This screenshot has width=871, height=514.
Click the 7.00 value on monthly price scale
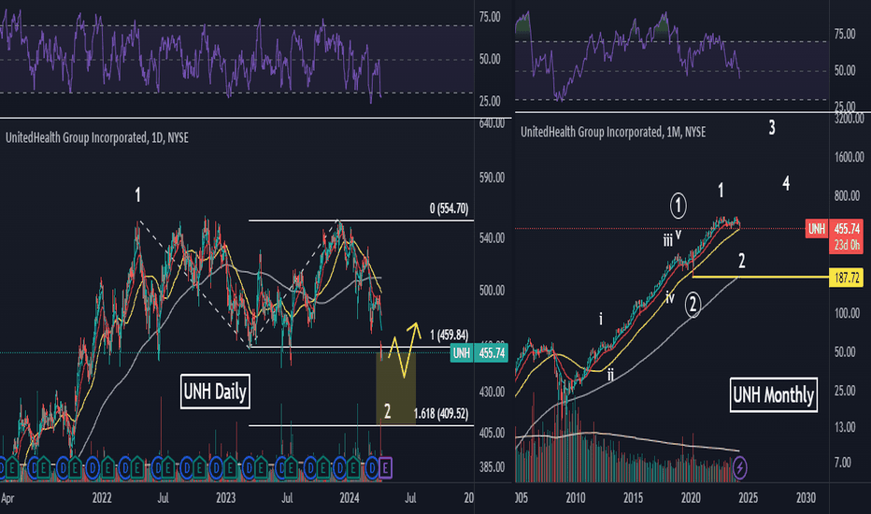(842, 463)
